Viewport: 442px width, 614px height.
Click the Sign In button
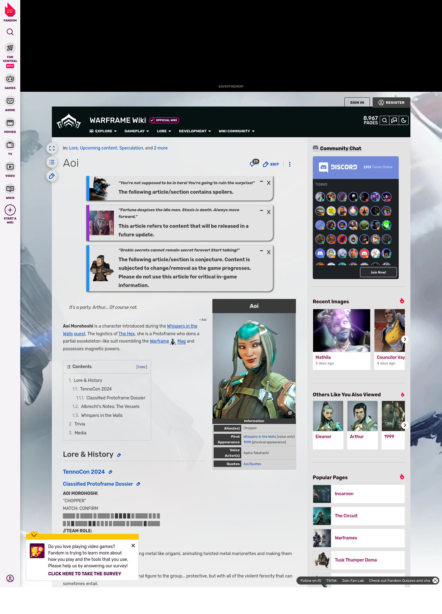coord(357,102)
